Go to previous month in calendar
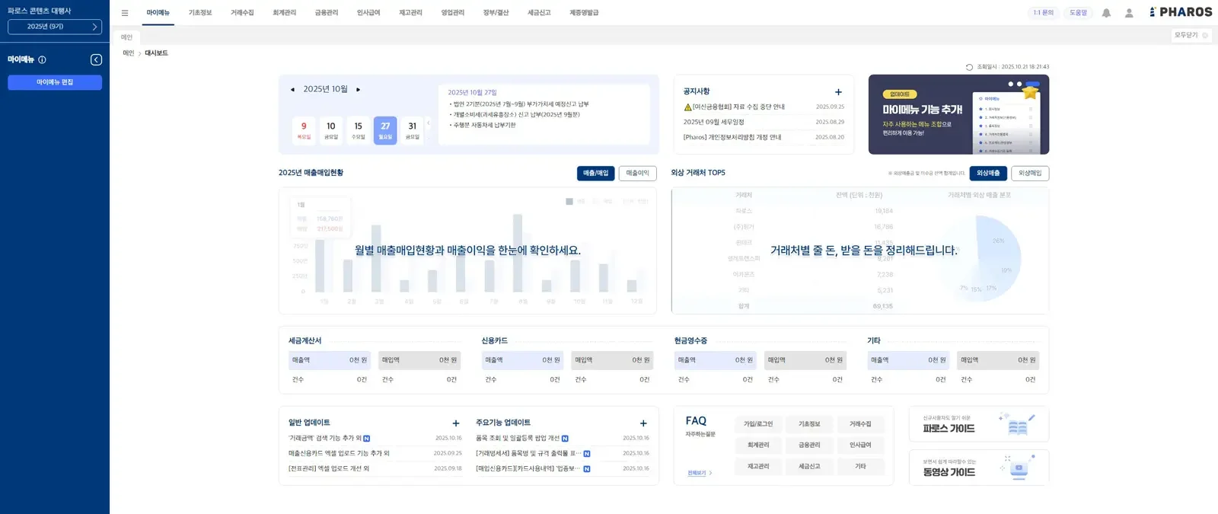Screen dimensions: 1218x514 coord(292,89)
